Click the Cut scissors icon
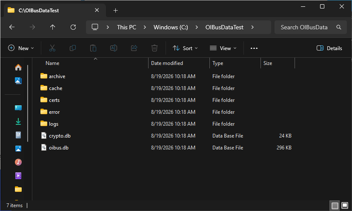 point(52,48)
